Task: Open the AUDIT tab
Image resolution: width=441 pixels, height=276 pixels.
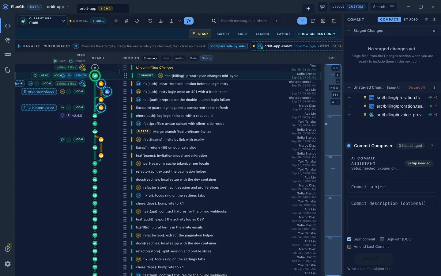Action: [x=243, y=34]
